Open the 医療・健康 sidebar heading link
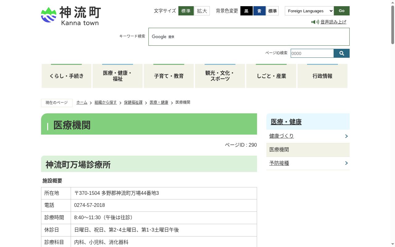 point(286,122)
